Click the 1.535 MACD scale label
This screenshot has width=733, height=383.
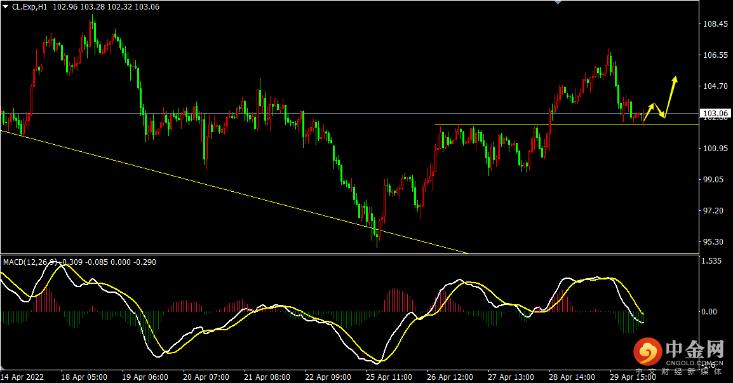[x=711, y=260]
